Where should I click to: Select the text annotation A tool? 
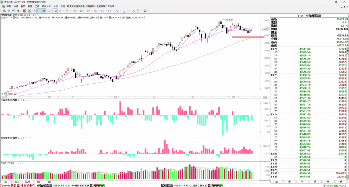pos(117,11)
